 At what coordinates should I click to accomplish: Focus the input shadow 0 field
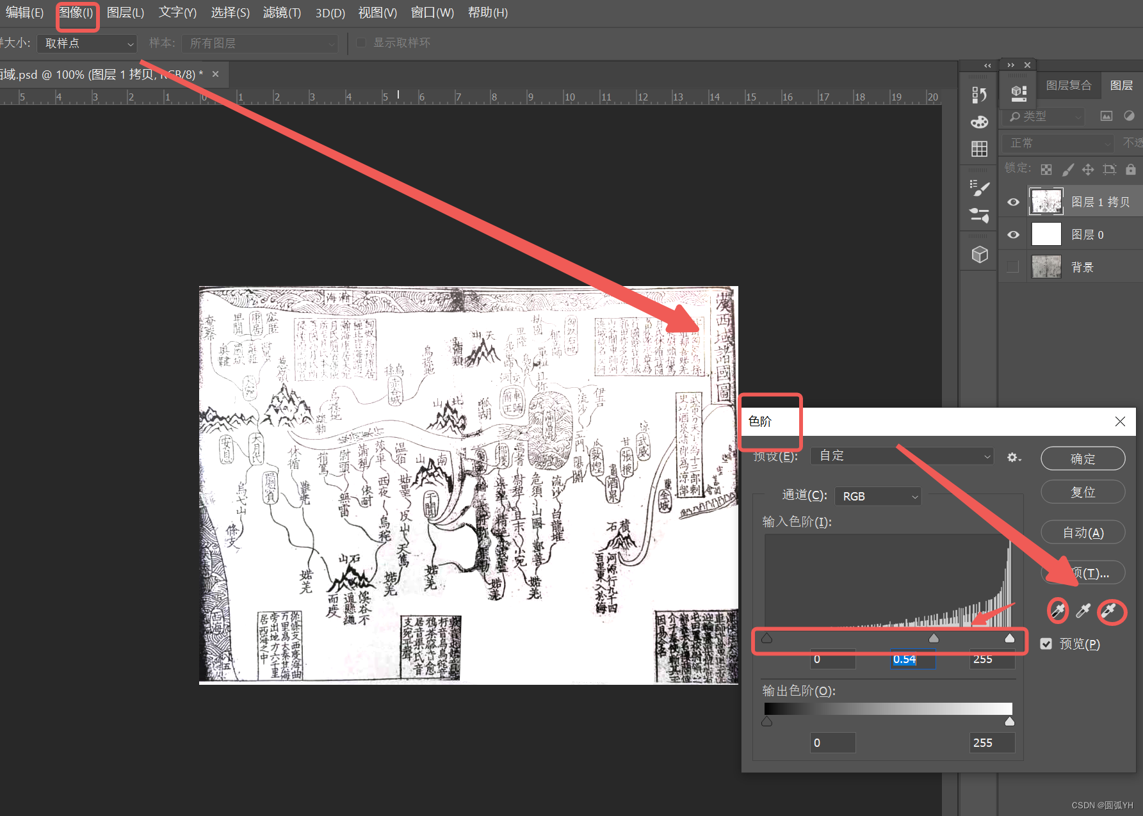(x=833, y=659)
